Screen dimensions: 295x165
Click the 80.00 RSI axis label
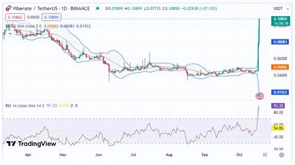point(278,113)
